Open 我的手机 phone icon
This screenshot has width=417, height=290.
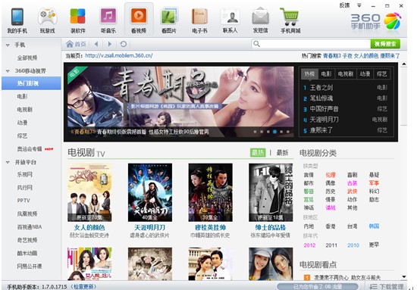click(17, 17)
